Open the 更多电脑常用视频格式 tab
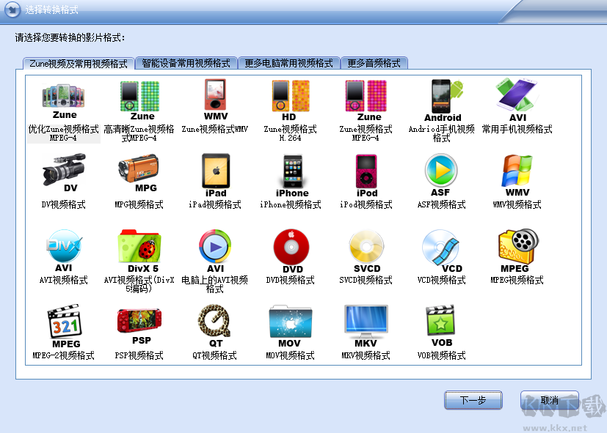 pyautogui.click(x=288, y=63)
